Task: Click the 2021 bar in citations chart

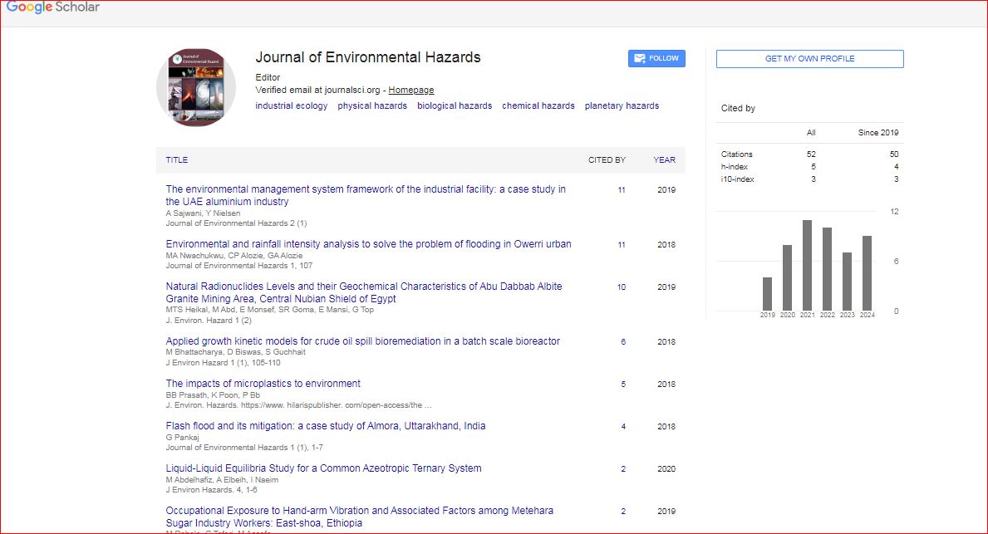Action: pyautogui.click(x=807, y=265)
